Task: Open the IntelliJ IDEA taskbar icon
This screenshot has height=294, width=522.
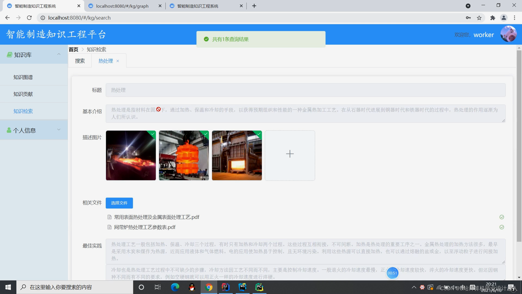Action: (x=226, y=287)
